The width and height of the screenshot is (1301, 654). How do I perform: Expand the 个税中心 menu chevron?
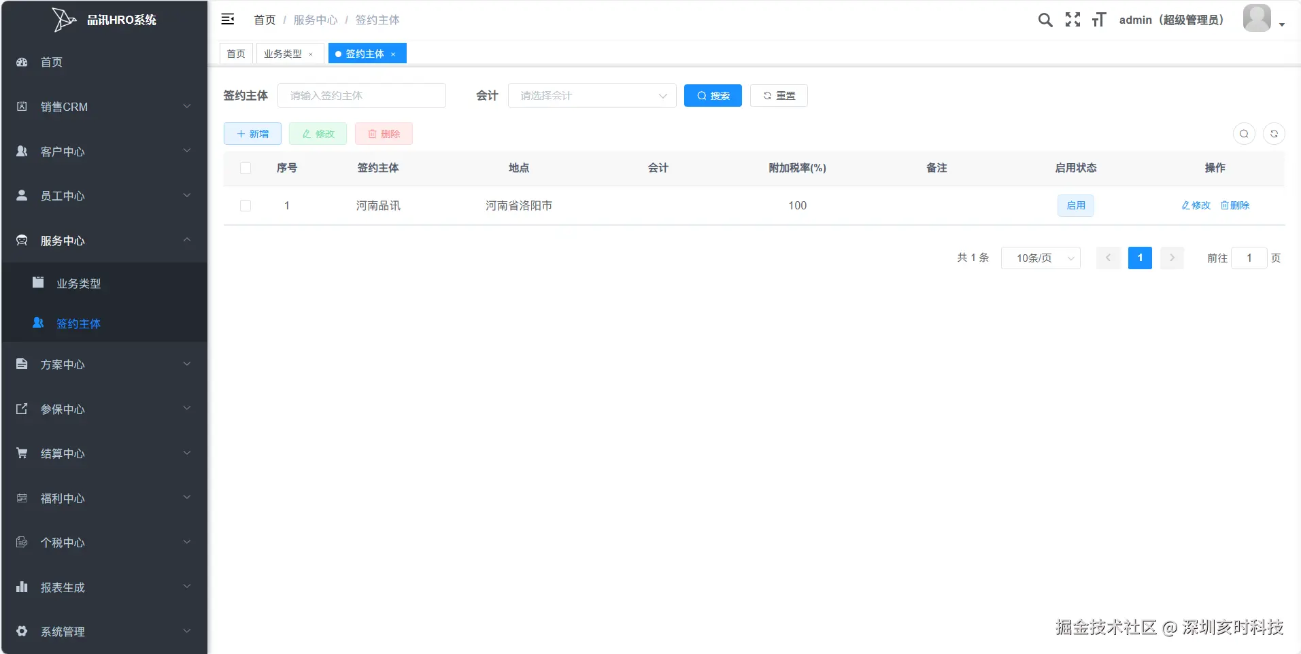(x=187, y=542)
